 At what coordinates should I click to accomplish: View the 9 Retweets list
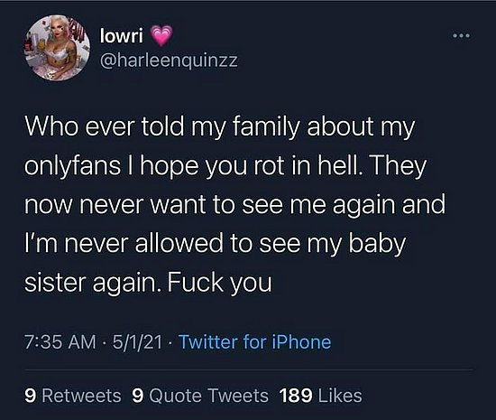(73, 396)
